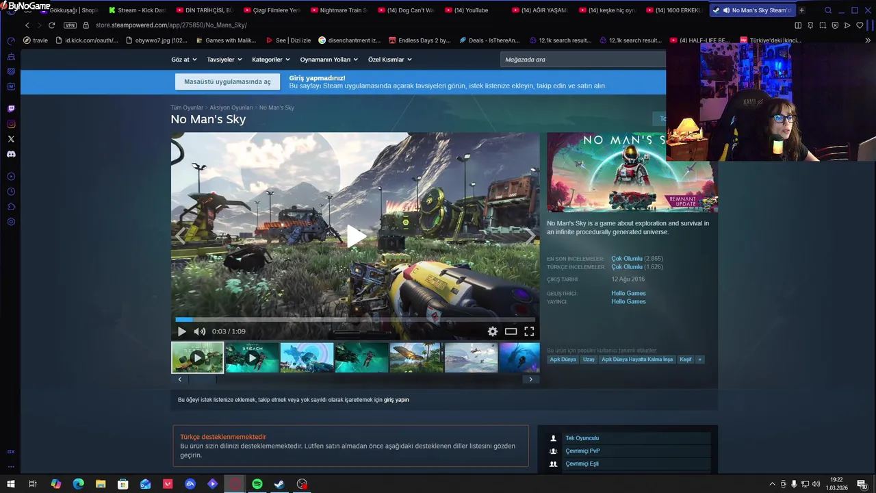The image size is (876, 493).
Task: Expand the Özel Kısımlar dropdown menu
Action: [389, 60]
